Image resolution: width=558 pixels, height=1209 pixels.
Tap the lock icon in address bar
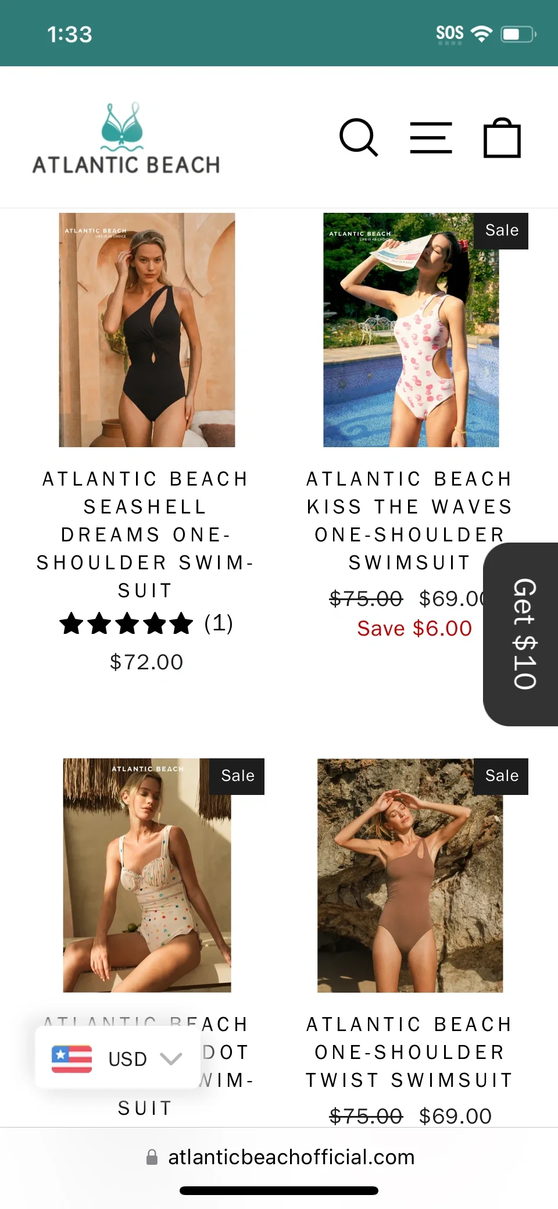pyautogui.click(x=152, y=1157)
